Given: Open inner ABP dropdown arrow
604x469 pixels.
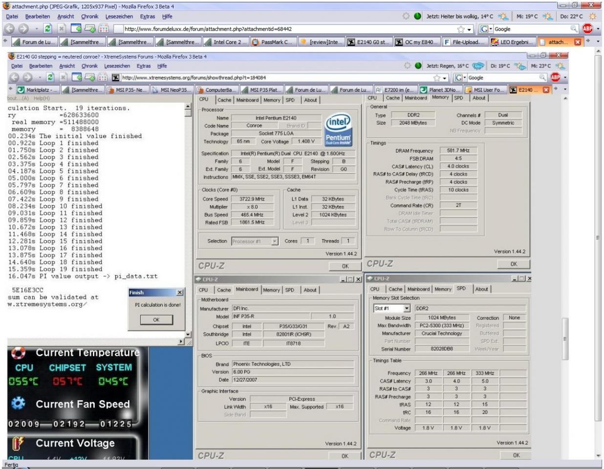Looking at the screenshot, I should 565,77.
